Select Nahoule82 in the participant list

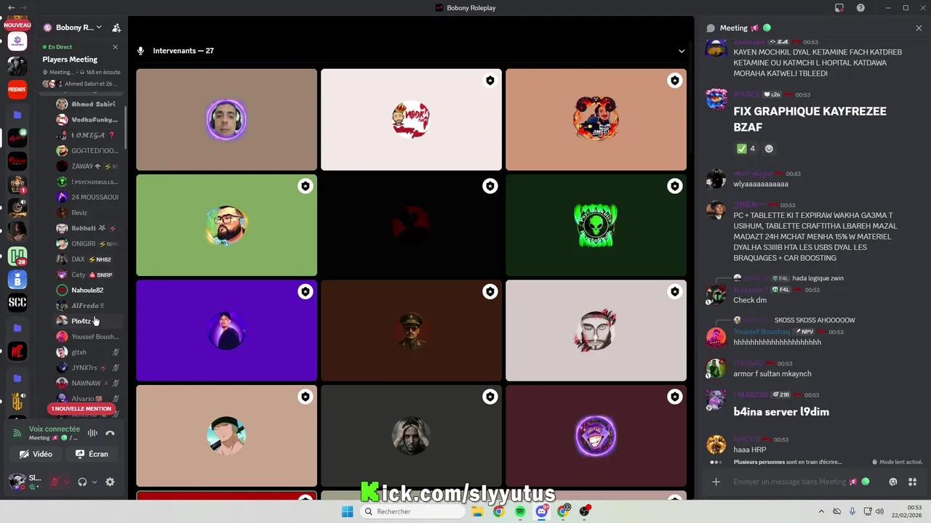point(87,290)
